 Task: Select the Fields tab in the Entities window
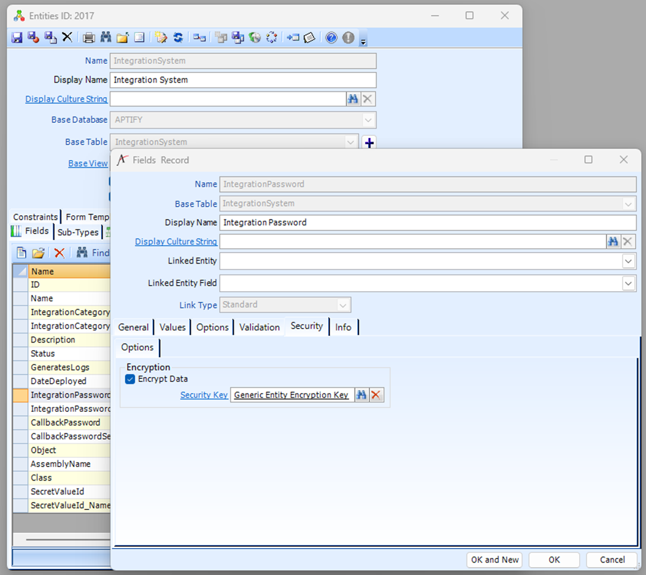(x=31, y=231)
